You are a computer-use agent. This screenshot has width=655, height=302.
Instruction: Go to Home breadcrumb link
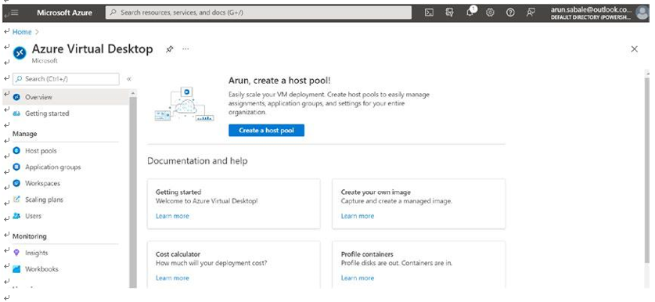coord(22,32)
